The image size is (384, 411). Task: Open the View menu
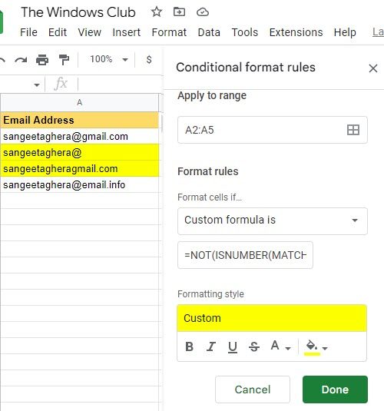pyautogui.click(x=89, y=32)
